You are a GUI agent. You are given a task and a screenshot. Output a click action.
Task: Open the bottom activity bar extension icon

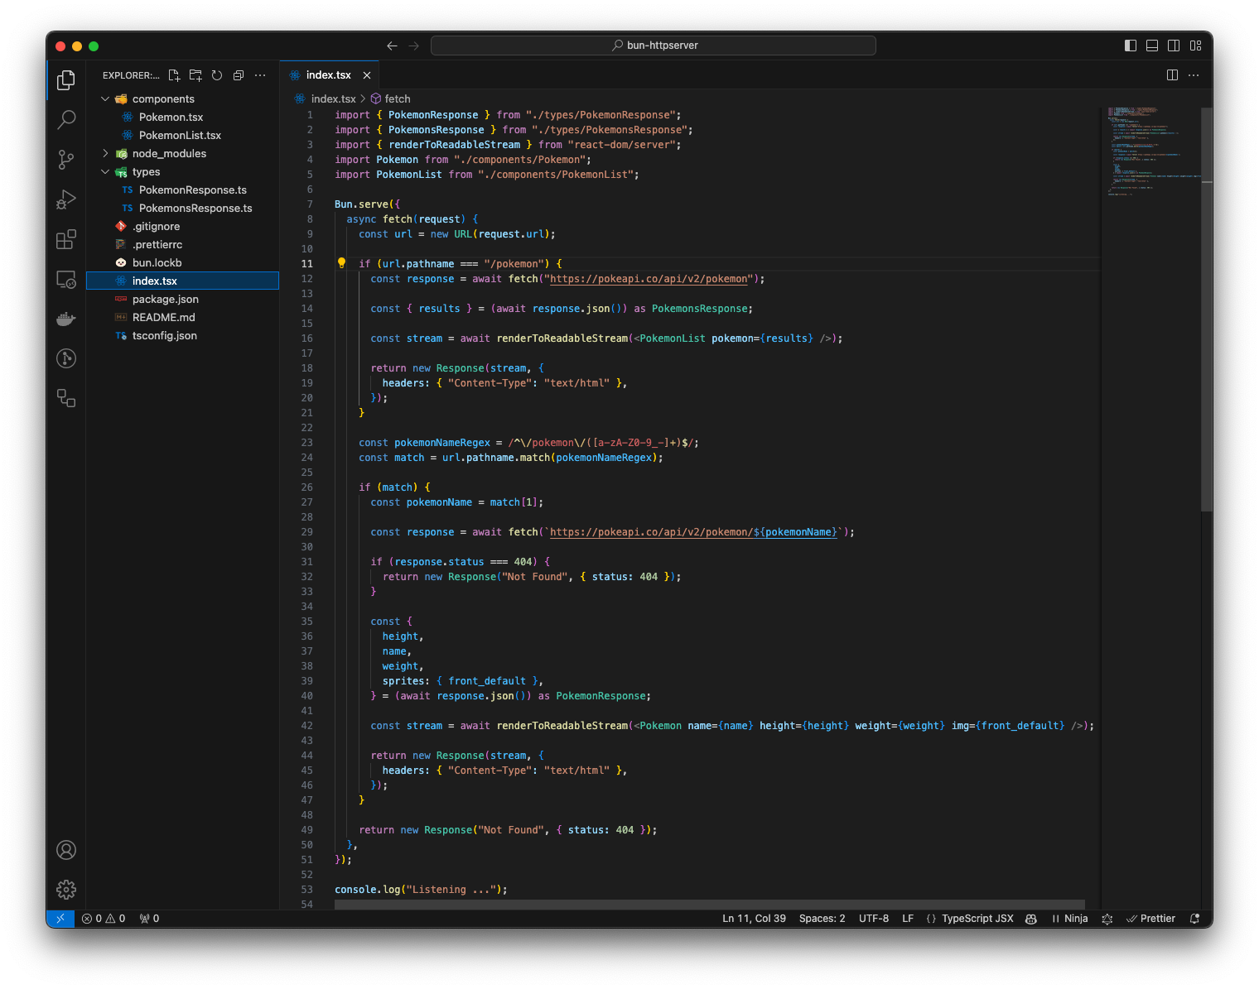click(66, 398)
